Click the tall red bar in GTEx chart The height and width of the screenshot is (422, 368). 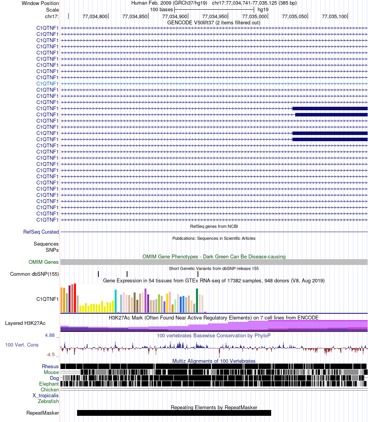(75, 298)
